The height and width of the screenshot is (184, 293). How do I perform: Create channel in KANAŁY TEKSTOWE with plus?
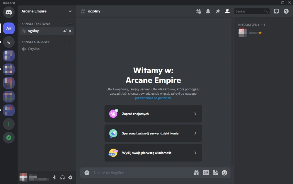click(70, 24)
